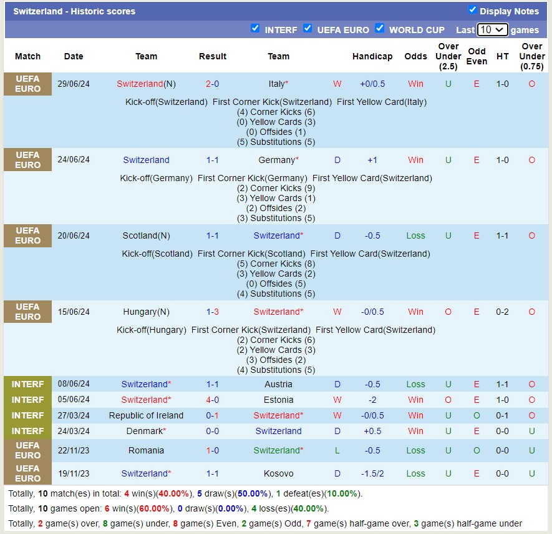Click Denmark team name

point(146,431)
